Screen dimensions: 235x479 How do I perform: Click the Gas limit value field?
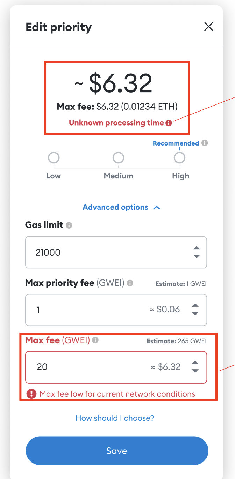click(87, 252)
